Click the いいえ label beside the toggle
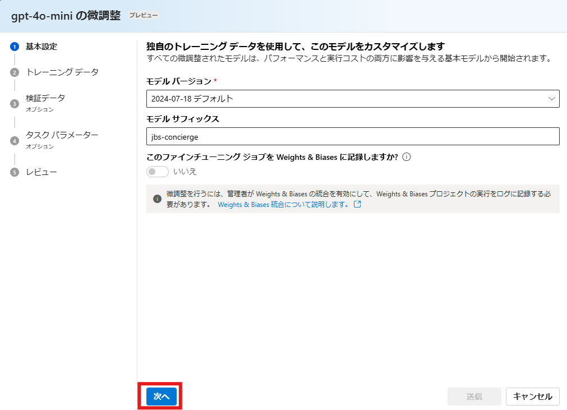Image resolution: width=567 pixels, height=410 pixels. point(185,172)
